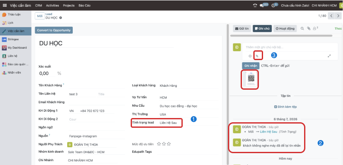
Task: Click Hoạt động button in chatter
Action: (x=285, y=28)
